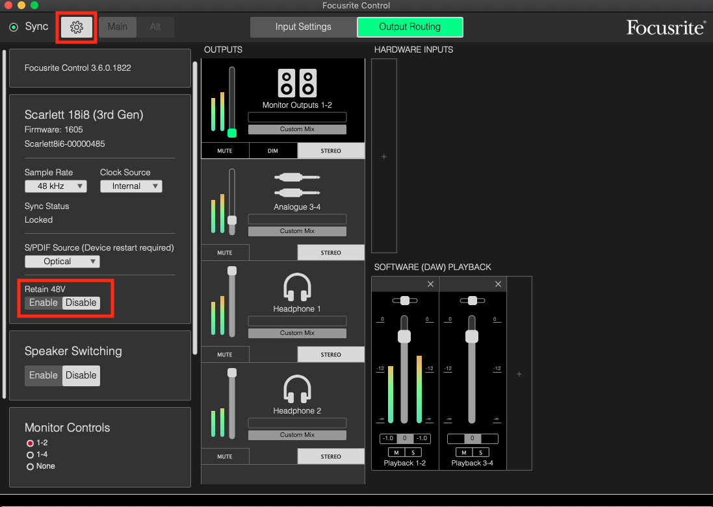Add a hardware input with plus

click(x=383, y=156)
